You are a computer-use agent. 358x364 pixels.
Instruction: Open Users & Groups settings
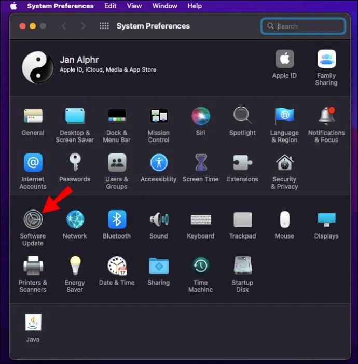117,162
